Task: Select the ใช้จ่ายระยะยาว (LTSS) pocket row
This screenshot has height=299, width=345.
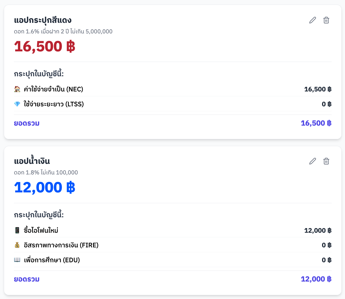Action: (x=54, y=104)
